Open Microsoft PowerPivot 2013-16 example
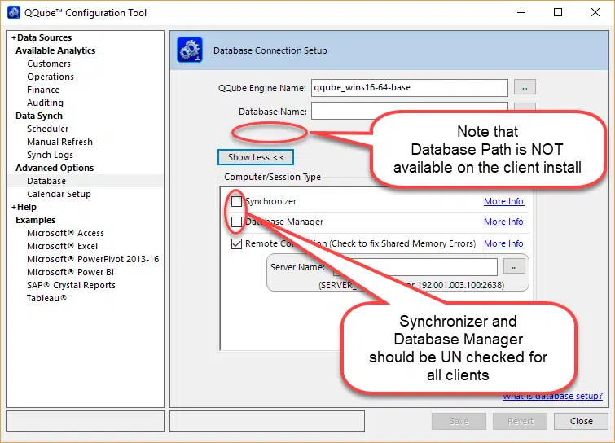 [x=93, y=259]
